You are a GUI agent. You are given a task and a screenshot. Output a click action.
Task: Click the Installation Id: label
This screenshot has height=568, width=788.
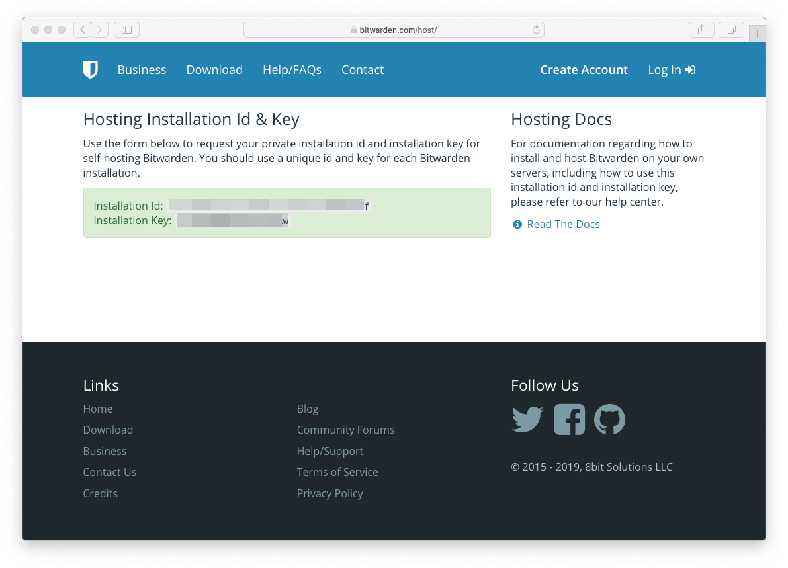point(128,206)
